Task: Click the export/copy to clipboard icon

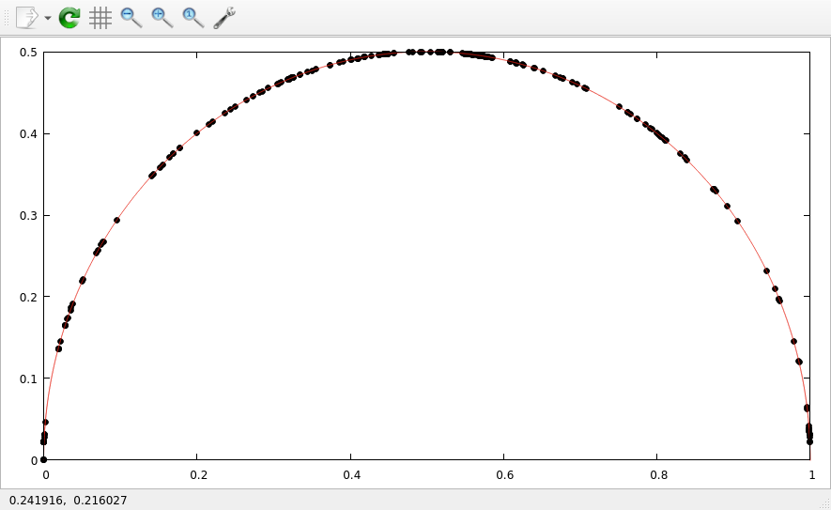Action: [26, 18]
